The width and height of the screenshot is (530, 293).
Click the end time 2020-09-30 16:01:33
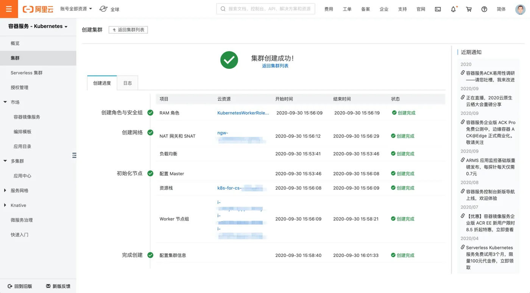(x=356, y=255)
